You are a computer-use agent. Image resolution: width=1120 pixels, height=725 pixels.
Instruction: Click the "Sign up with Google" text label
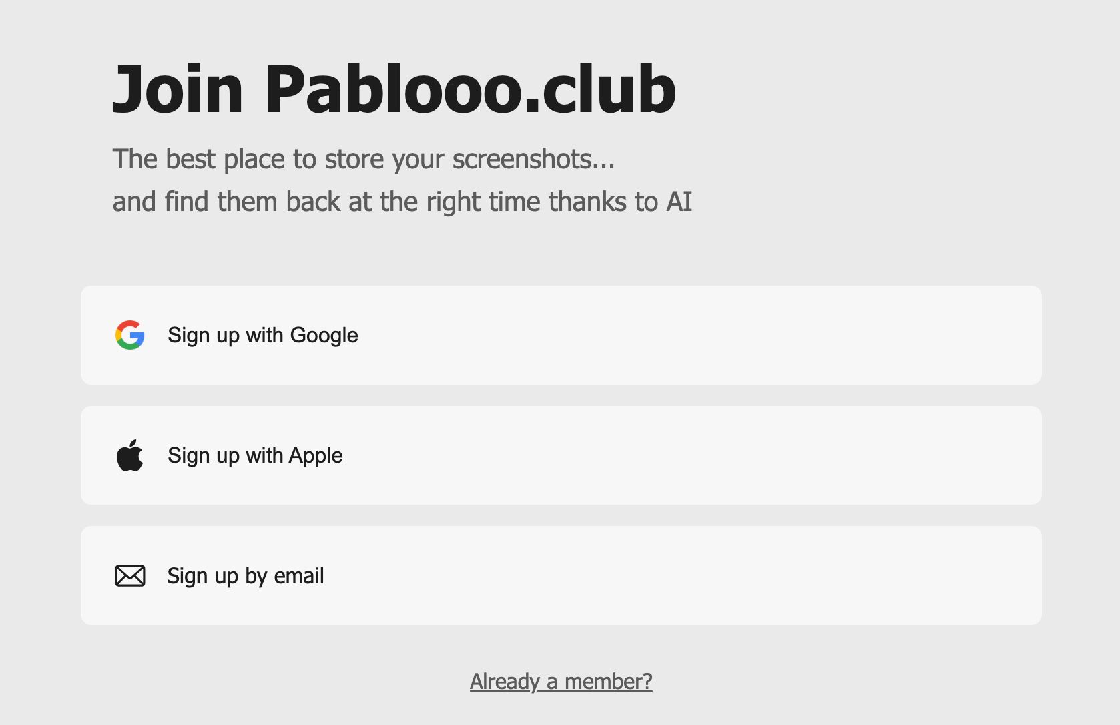[x=262, y=335]
